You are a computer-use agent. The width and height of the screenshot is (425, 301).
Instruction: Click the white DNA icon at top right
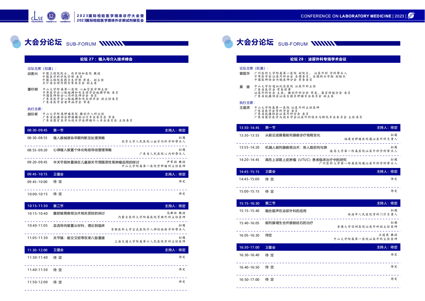[x=411, y=16]
